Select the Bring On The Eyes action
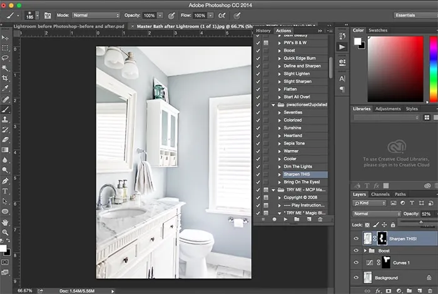The image size is (438, 294). [x=302, y=182]
